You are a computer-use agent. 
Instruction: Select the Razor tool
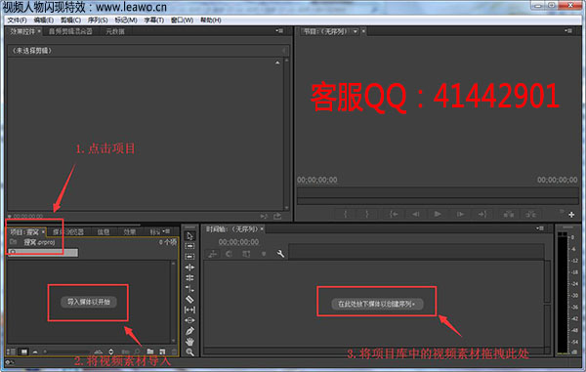click(189, 299)
